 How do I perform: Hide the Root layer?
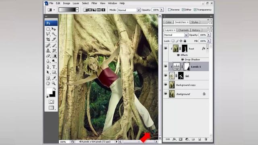[x=166, y=48]
